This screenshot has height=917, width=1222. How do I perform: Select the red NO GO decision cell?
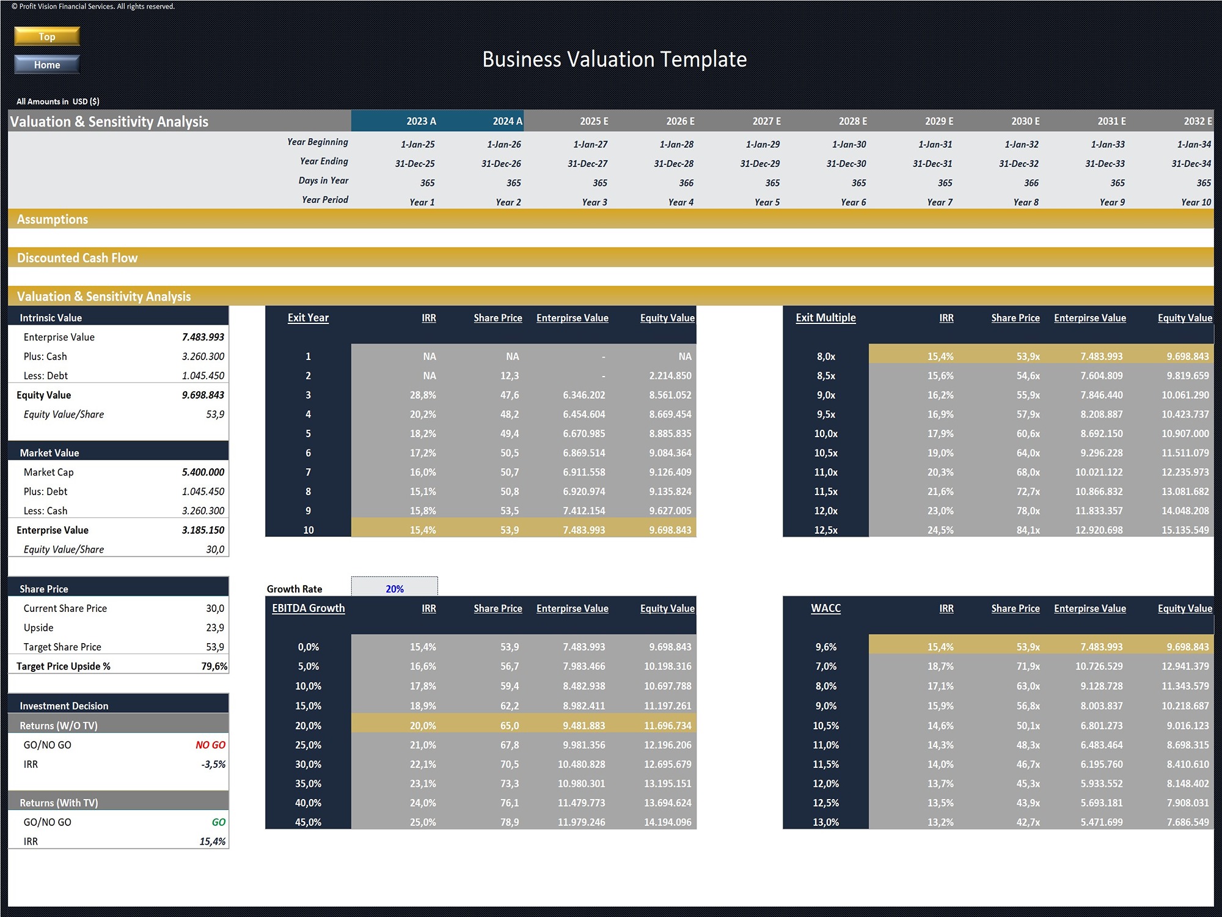210,745
